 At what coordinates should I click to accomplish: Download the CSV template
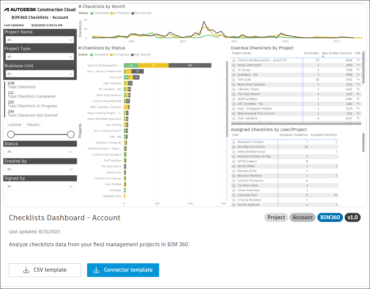click(45, 270)
